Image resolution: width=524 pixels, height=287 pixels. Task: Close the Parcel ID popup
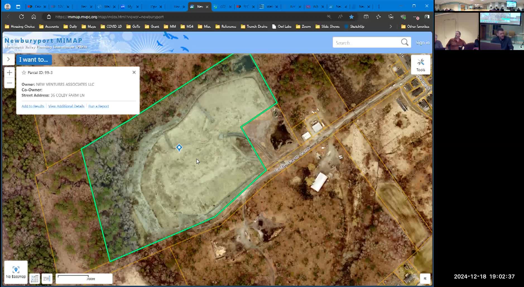pyautogui.click(x=134, y=72)
